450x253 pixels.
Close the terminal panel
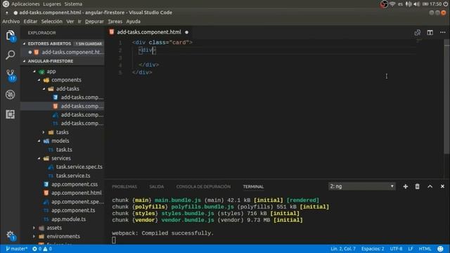442,186
